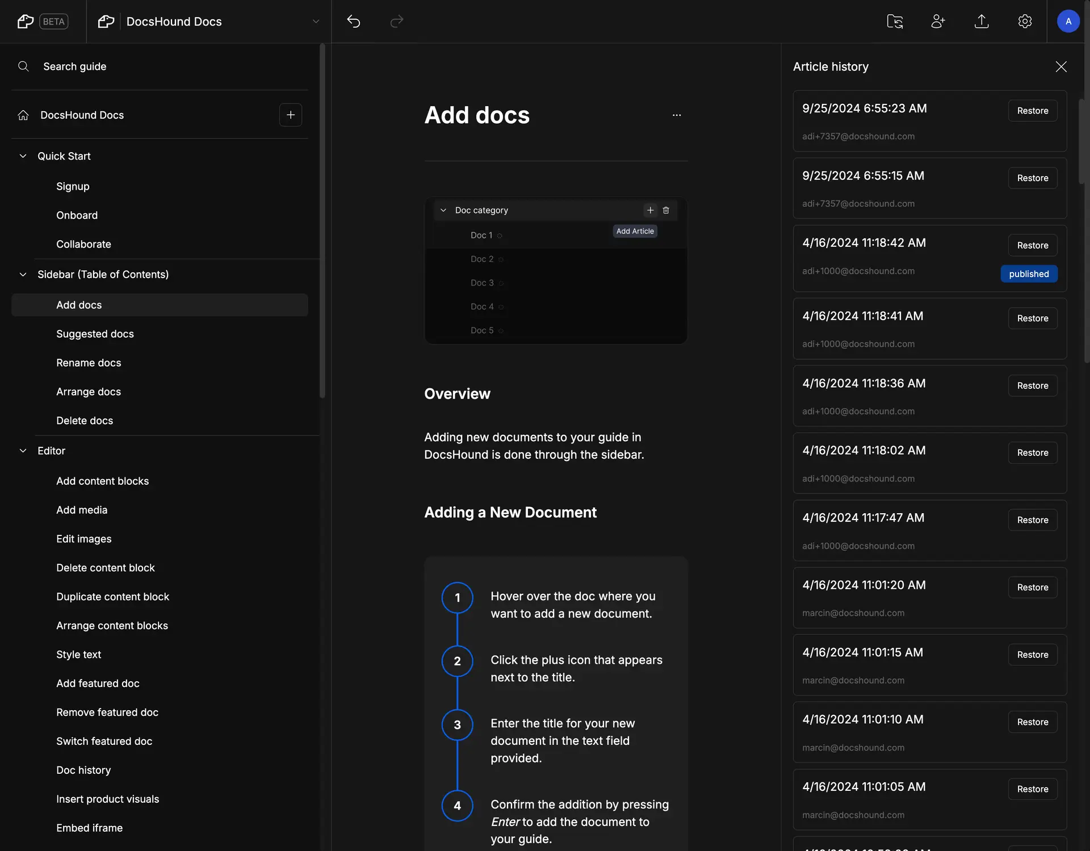Screen dimensions: 1090x851
Task: Click the DocsHound logo next to BETA
Action: tap(26, 22)
